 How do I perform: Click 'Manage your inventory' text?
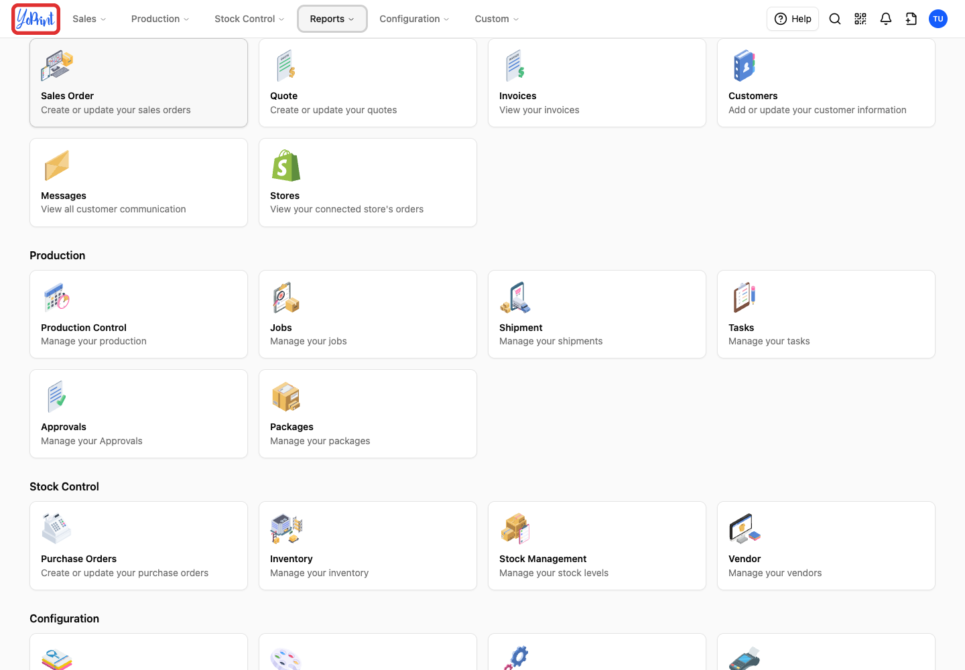[x=319, y=573]
